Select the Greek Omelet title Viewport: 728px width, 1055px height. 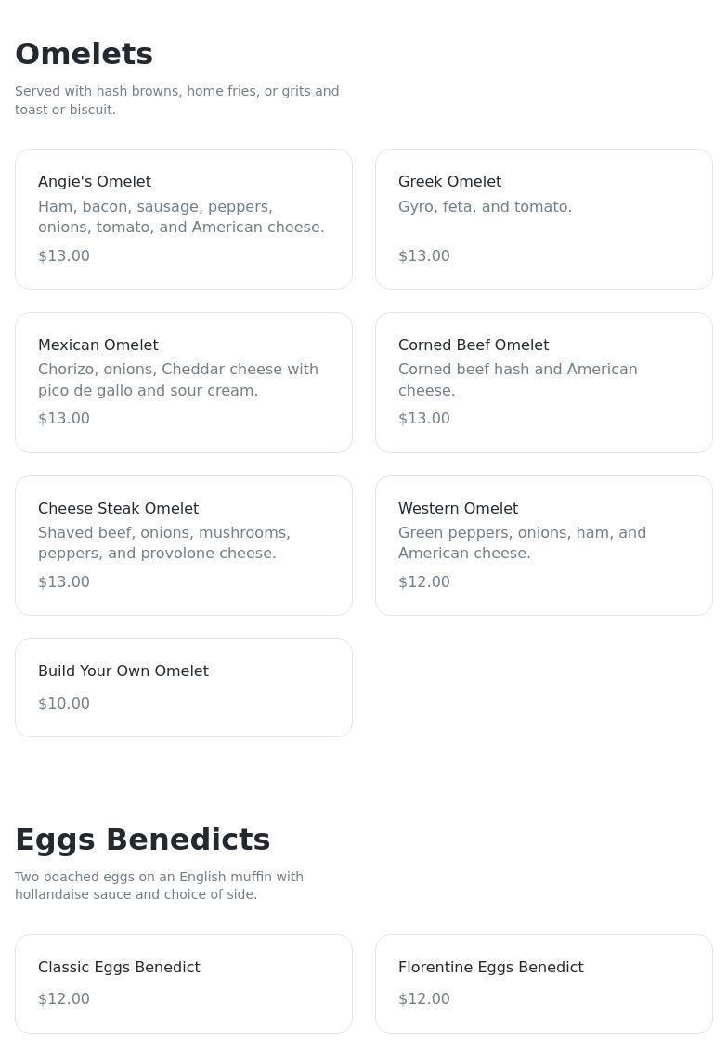(x=449, y=182)
